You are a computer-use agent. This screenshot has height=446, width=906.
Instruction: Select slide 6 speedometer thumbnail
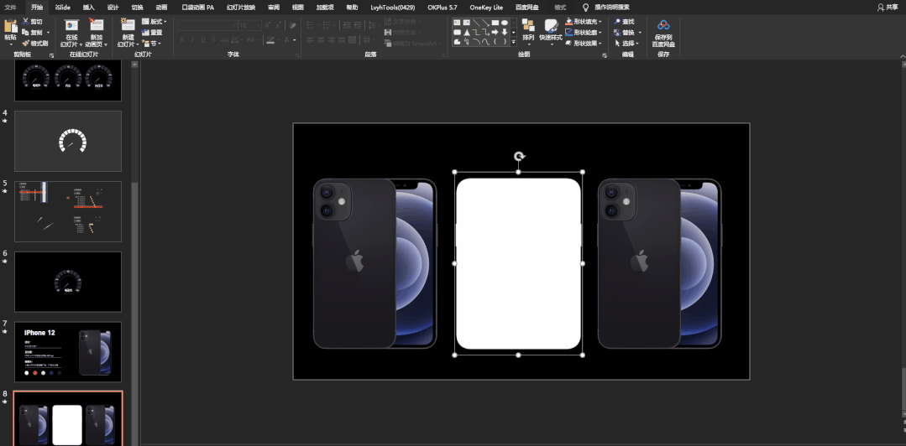(x=68, y=282)
